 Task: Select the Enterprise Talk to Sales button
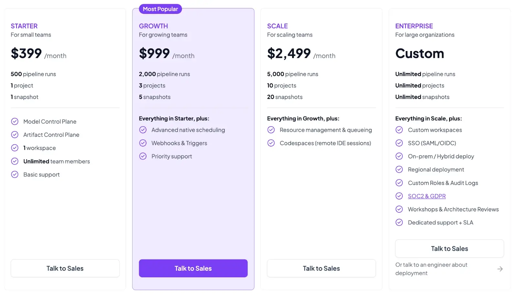point(449,249)
